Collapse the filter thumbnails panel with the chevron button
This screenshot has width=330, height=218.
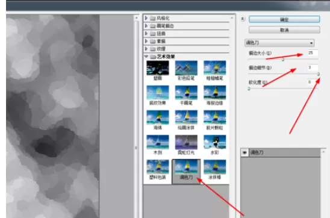click(x=243, y=19)
